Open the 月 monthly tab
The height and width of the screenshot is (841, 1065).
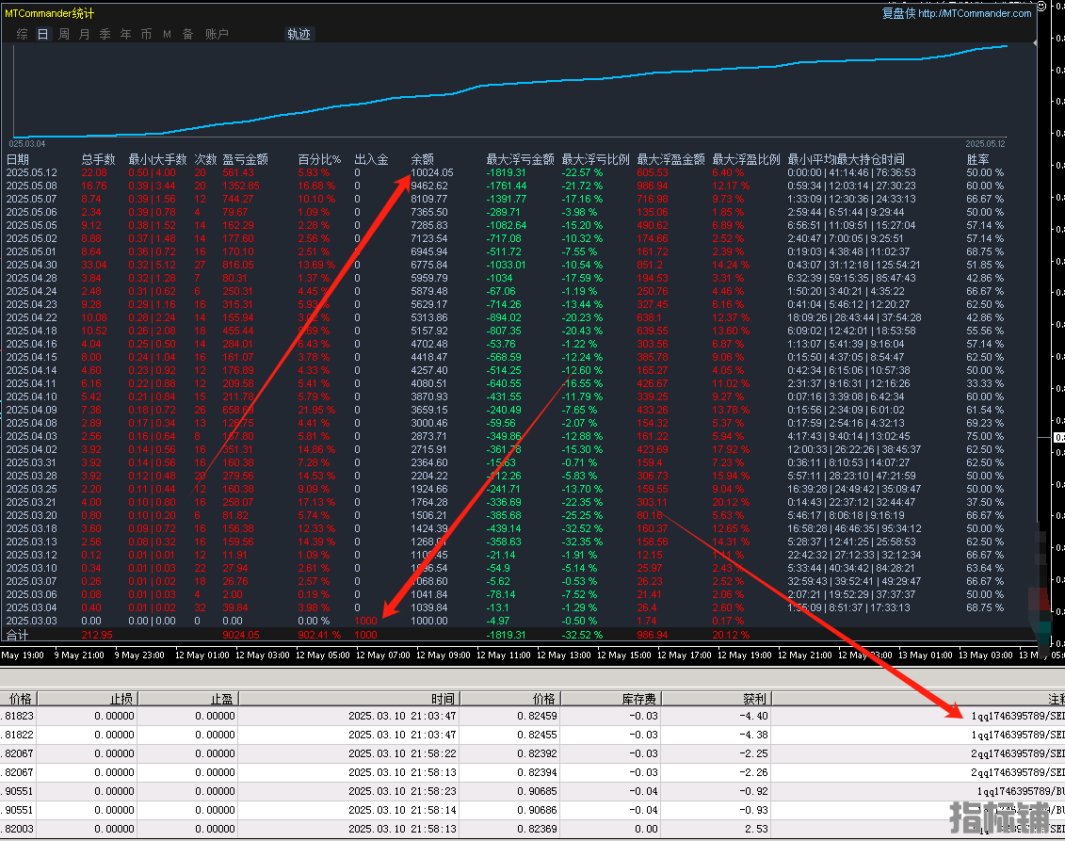click(x=84, y=34)
